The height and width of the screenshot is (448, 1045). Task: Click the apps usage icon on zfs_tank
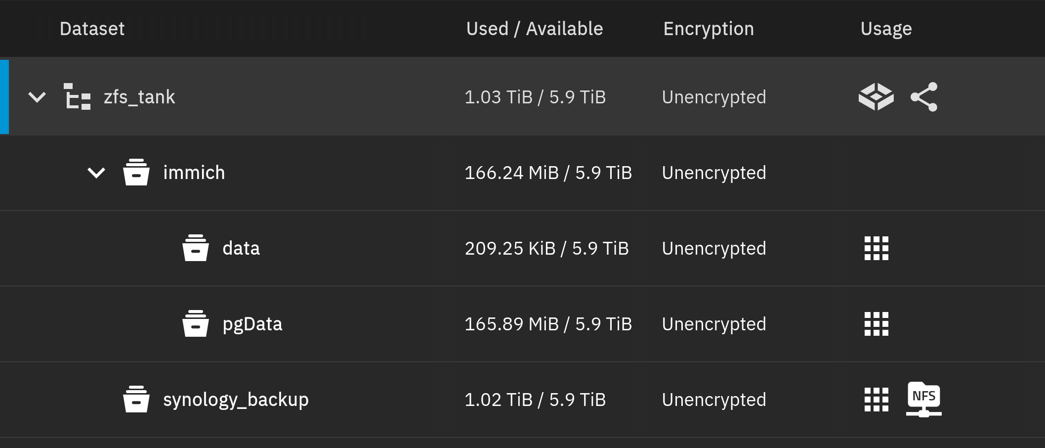click(876, 96)
